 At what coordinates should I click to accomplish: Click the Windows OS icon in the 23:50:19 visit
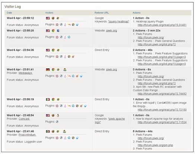58,100
